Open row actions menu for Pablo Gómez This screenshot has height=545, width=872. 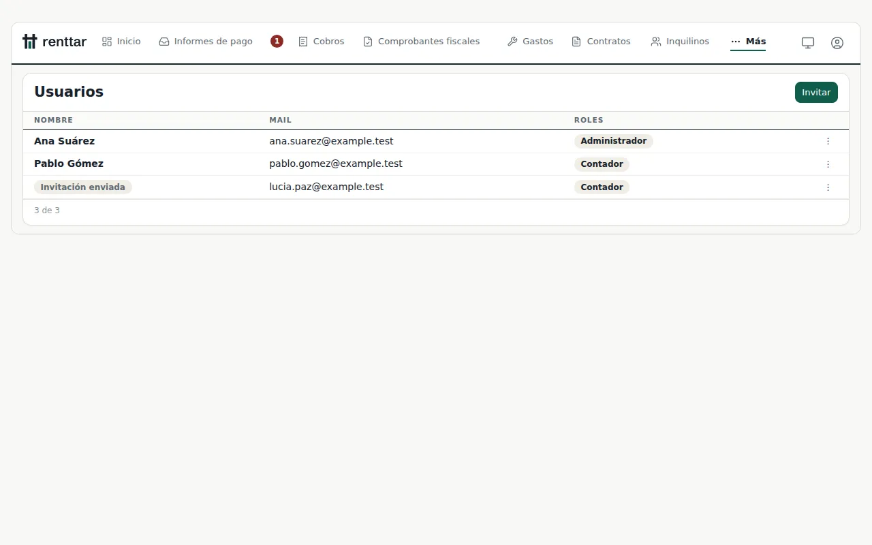point(828,164)
